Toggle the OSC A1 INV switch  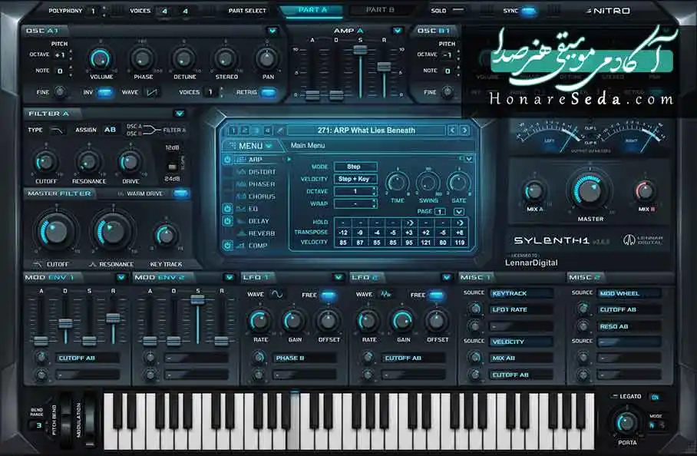click(x=105, y=92)
